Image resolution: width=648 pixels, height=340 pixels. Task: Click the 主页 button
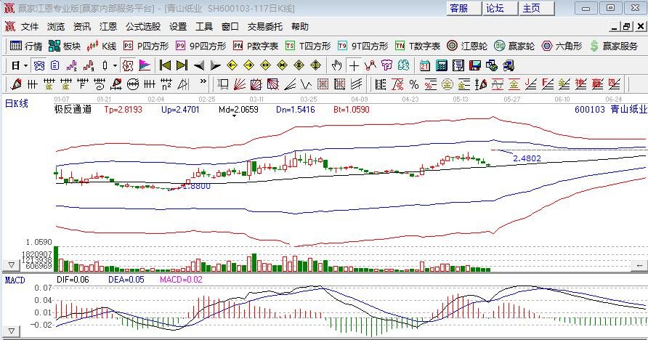pos(536,8)
